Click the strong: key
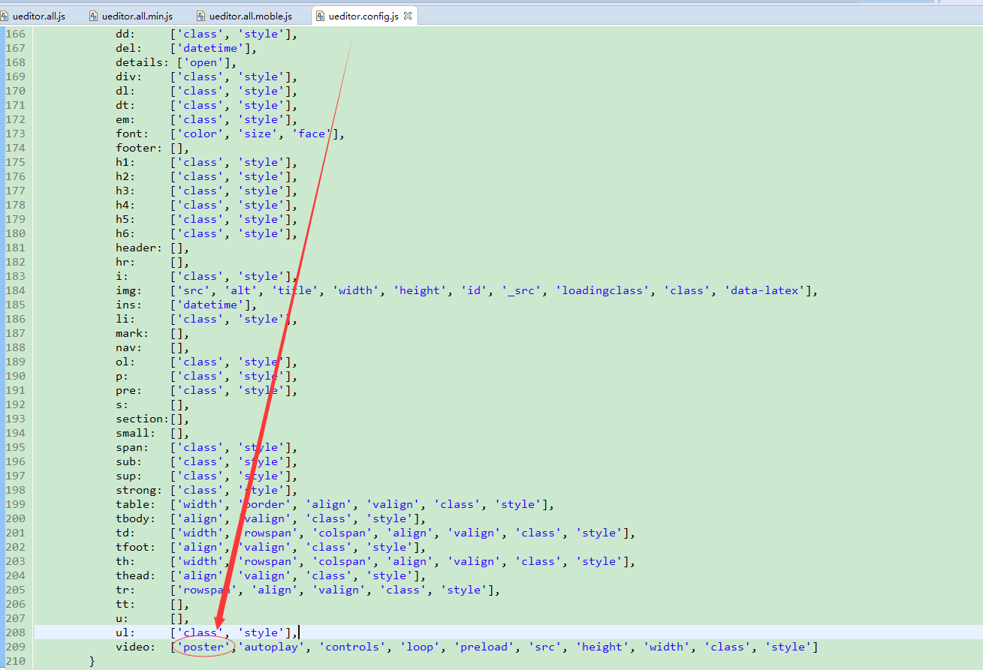 [x=140, y=490]
